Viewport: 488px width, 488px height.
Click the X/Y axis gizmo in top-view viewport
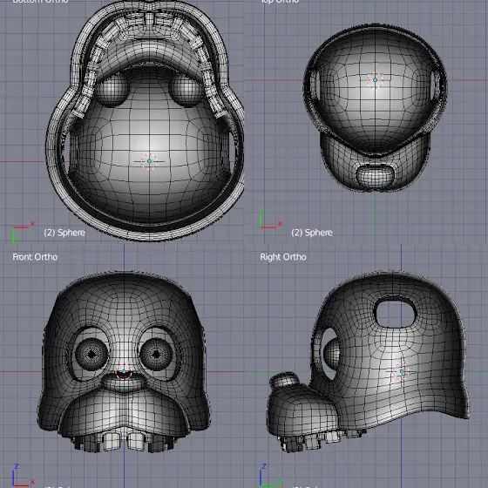[x=270, y=217]
